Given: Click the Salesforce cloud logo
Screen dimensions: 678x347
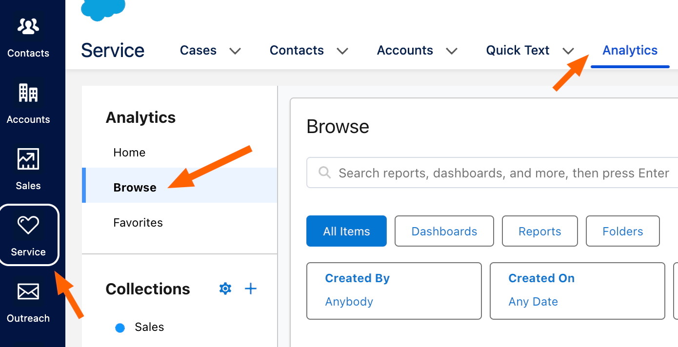Looking at the screenshot, I should (103, 10).
